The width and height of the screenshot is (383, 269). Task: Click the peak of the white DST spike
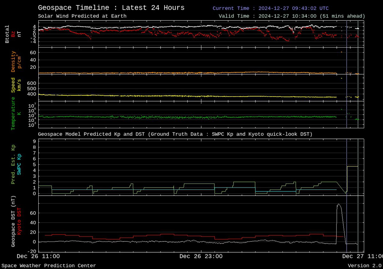coord(338,204)
